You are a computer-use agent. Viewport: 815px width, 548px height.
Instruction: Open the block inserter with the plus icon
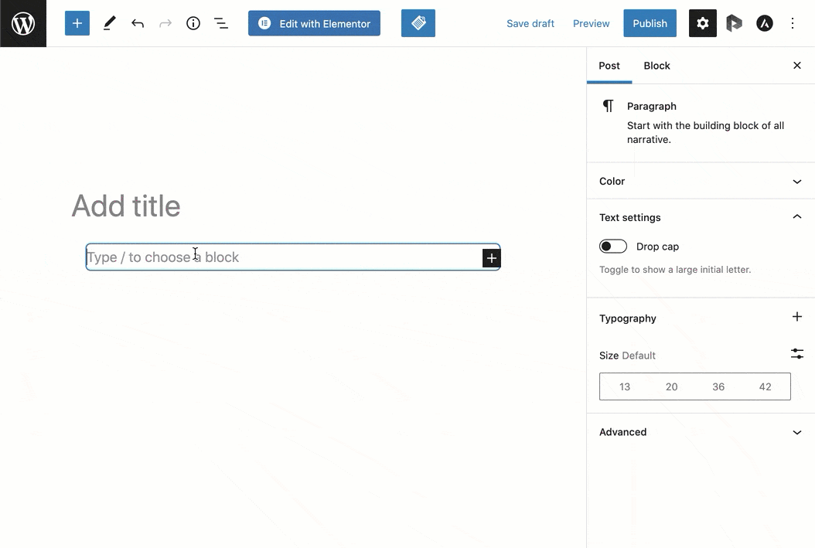pyautogui.click(x=77, y=23)
